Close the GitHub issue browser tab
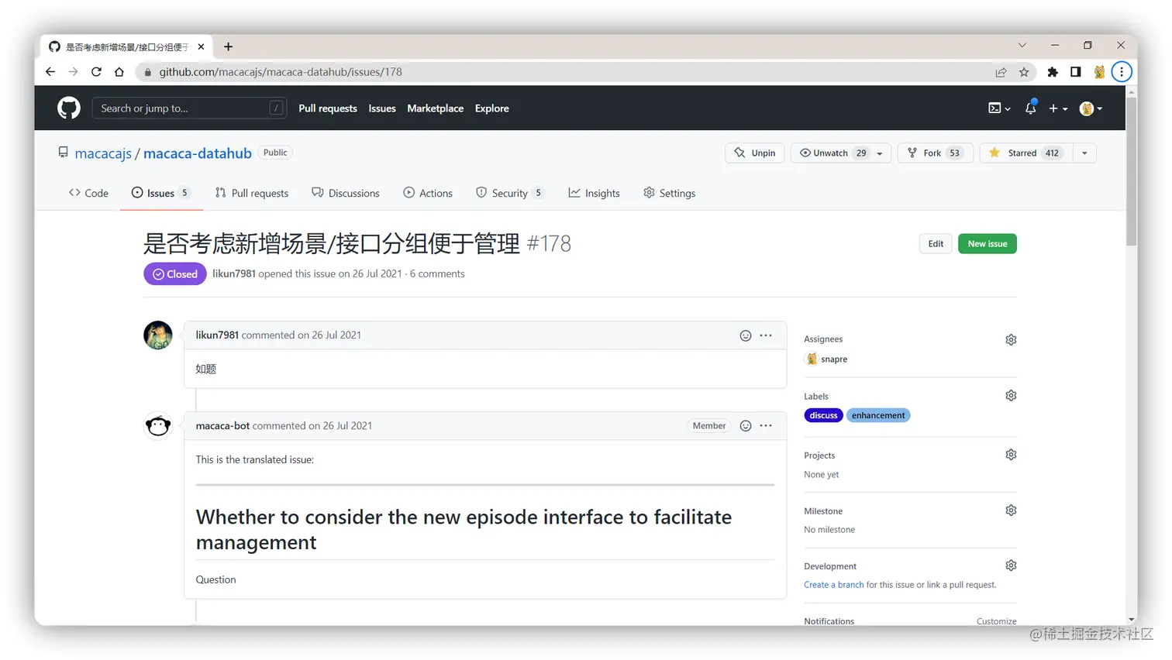 [x=201, y=46]
